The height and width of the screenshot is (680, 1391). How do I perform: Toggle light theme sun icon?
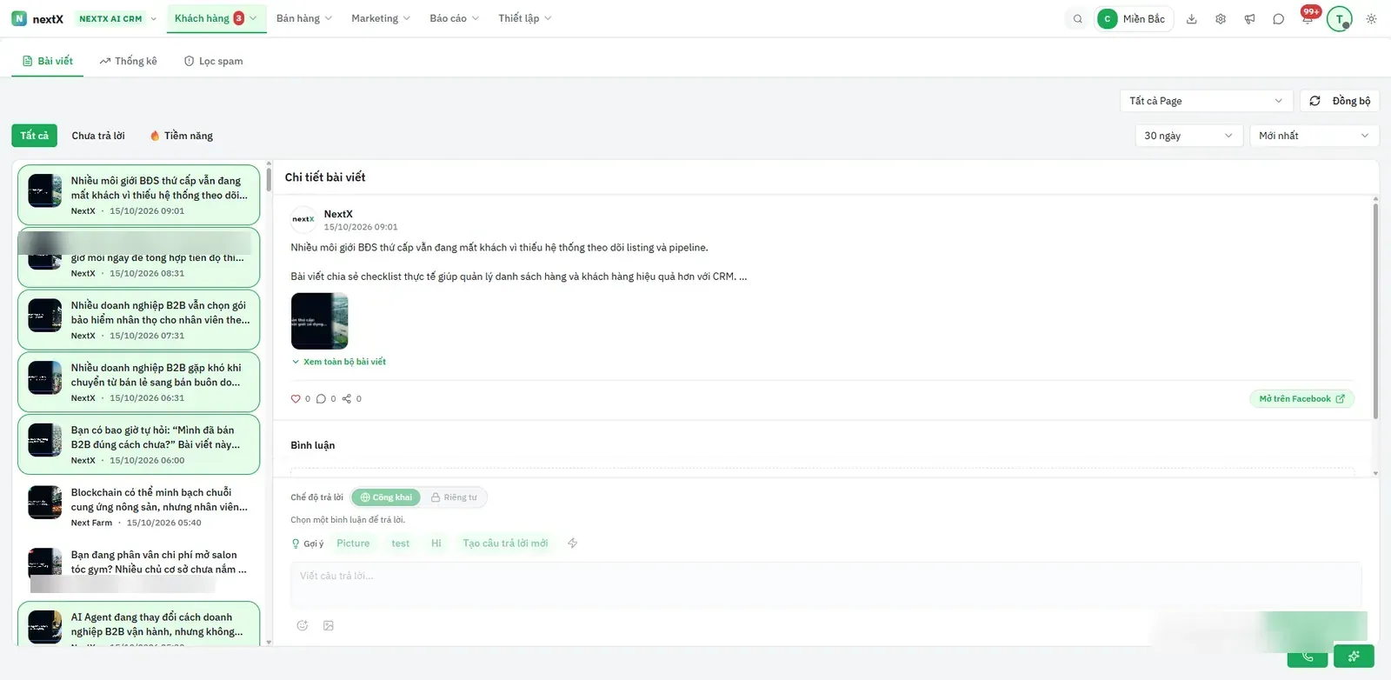pyautogui.click(x=1371, y=19)
